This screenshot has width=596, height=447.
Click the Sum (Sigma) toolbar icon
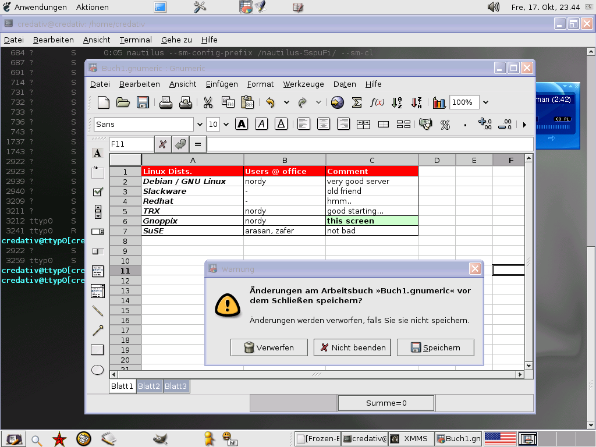[x=357, y=102]
